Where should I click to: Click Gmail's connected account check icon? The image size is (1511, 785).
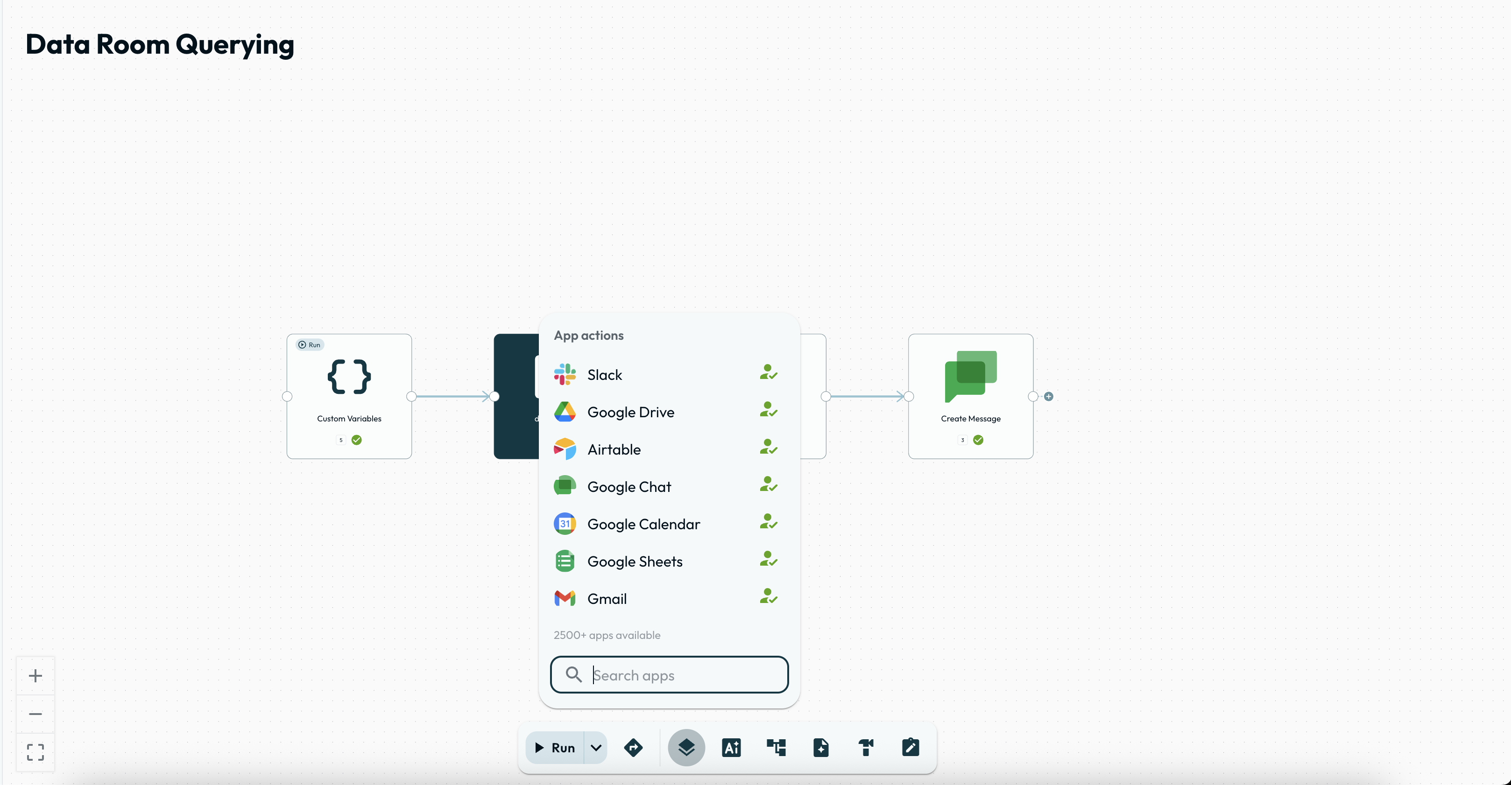pyautogui.click(x=769, y=597)
